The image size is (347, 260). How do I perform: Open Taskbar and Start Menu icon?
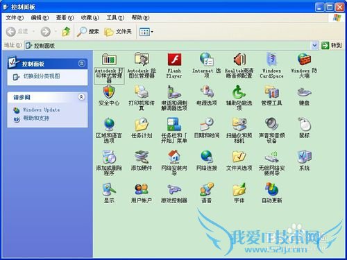point(174,124)
